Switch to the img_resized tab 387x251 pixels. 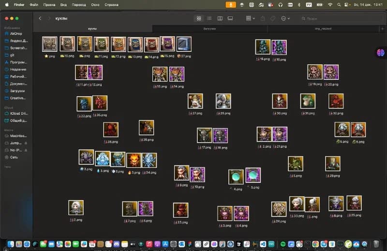(323, 29)
